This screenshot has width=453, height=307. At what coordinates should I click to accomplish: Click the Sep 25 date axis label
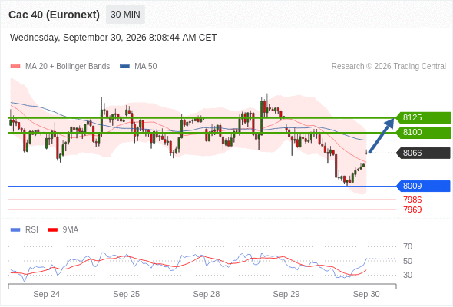click(x=127, y=294)
